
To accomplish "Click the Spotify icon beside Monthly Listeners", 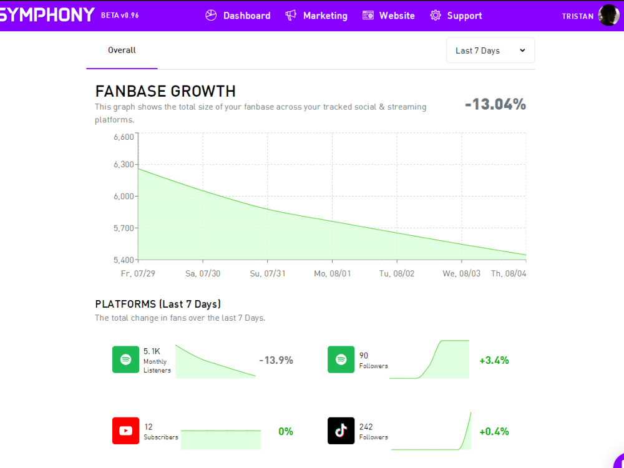I will [x=126, y=359].
